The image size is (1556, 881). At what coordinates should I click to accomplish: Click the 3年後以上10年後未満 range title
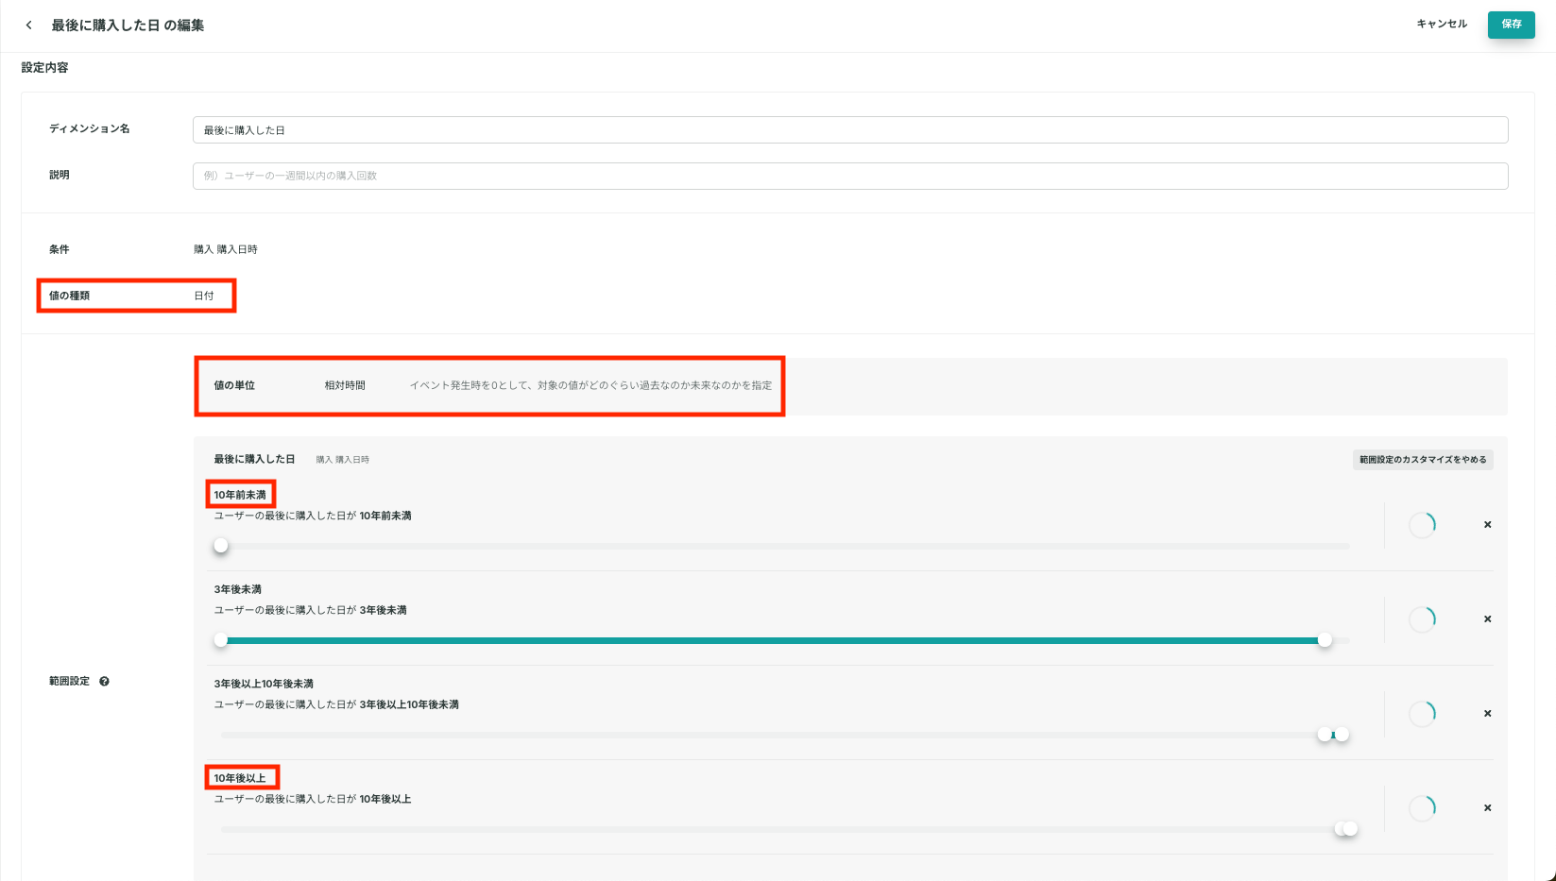point(264,684)
